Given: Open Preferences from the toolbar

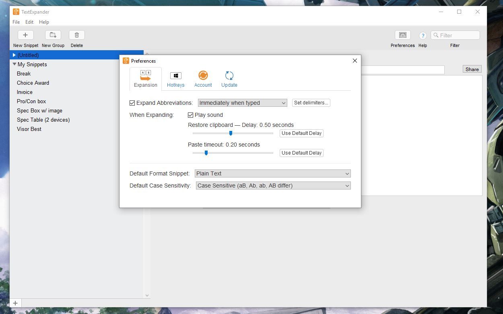Looking at the screenshot, I should click(x=402, y=38).
